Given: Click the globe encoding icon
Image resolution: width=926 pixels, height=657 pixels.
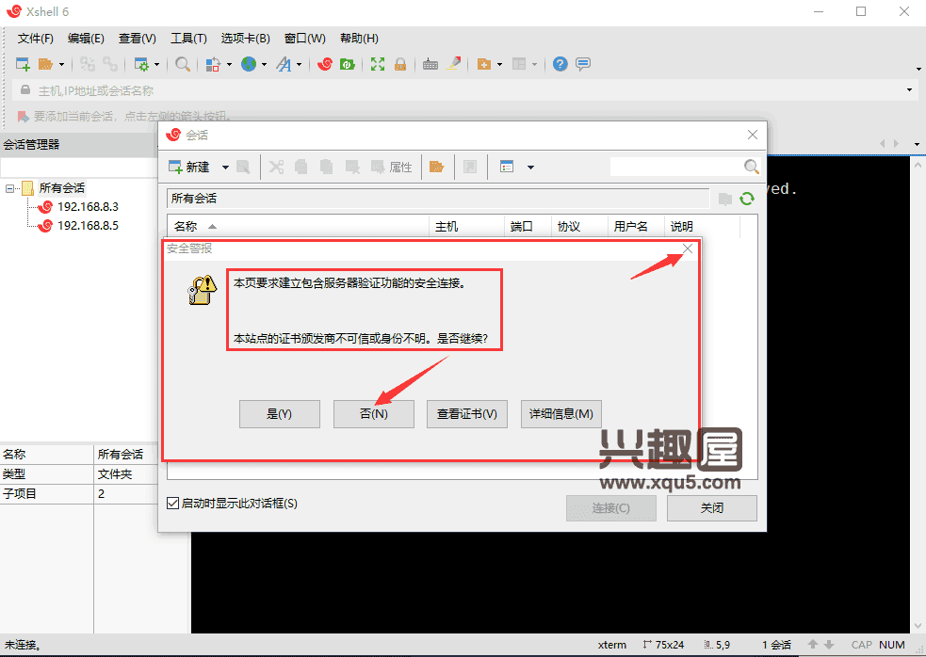Looking at the screenshot, I should point(249,64).
